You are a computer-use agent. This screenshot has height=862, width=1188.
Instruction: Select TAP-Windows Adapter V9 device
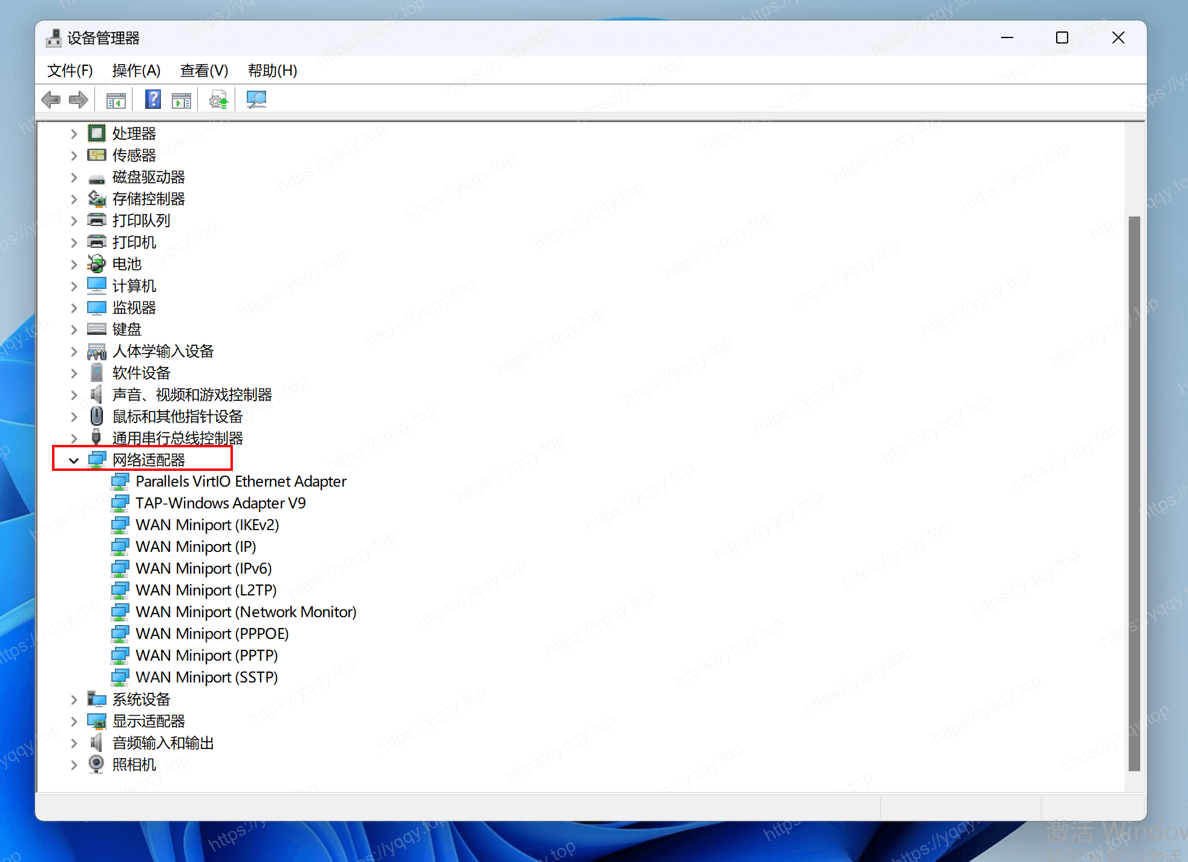click(220, 504)
